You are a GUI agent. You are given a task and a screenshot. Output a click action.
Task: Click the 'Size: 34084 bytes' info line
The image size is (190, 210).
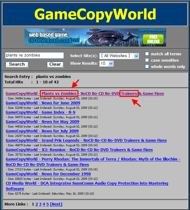[52, 98]
